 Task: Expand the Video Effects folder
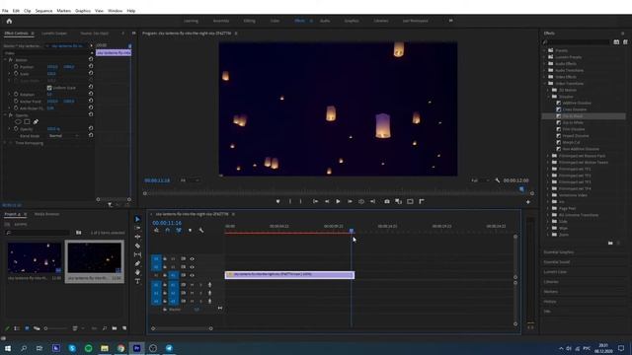click(x=544, y=77)
